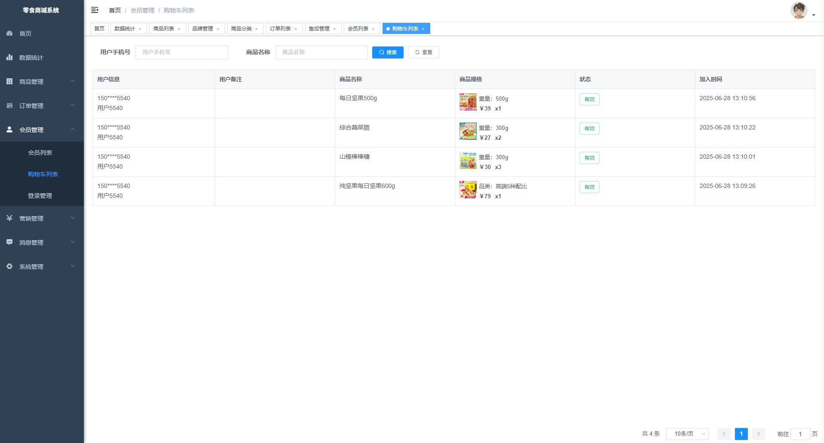Click the user avatar in the top right

tap(799, 10)
